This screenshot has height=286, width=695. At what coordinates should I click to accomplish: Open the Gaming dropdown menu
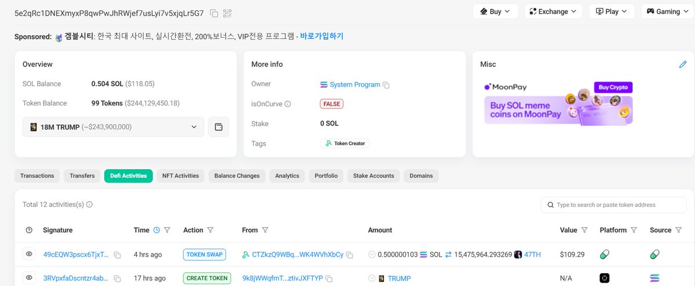(667, 12)
